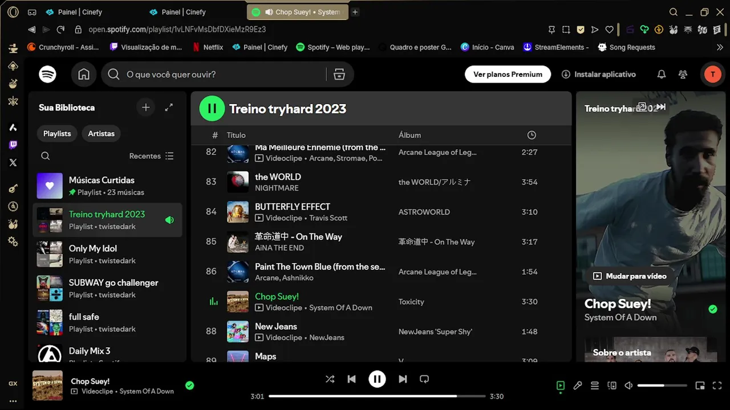Open the playback queue

coord(595,386)
